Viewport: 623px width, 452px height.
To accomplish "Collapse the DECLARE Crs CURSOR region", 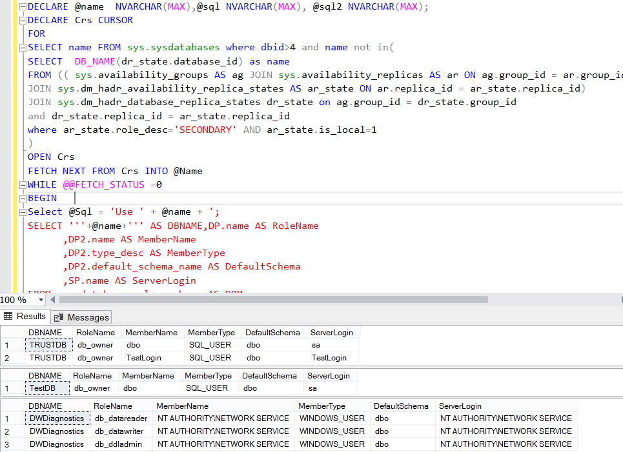I will (x=21, y=20).
